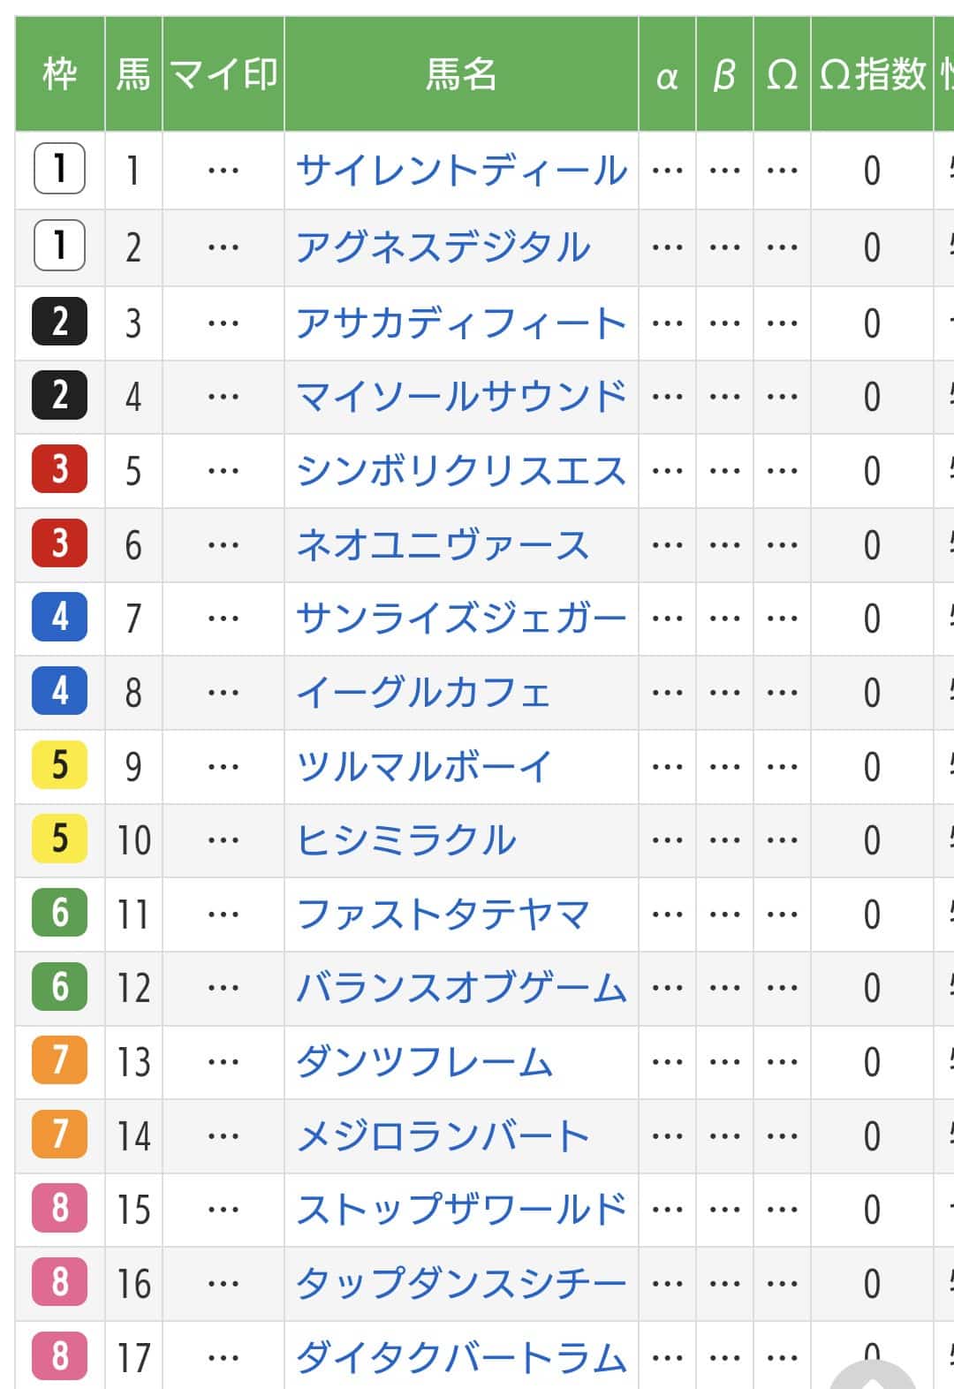Open horse link シンボリクリスエス
This screenshot has height=1389, width=954.
462,470
